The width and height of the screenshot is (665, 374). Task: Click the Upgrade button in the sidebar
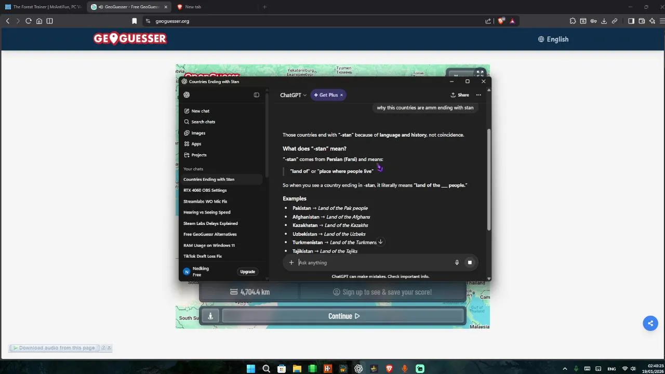tap(248, 272)
